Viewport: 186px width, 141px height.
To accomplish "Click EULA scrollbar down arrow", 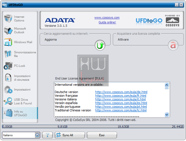I will 167,114.
